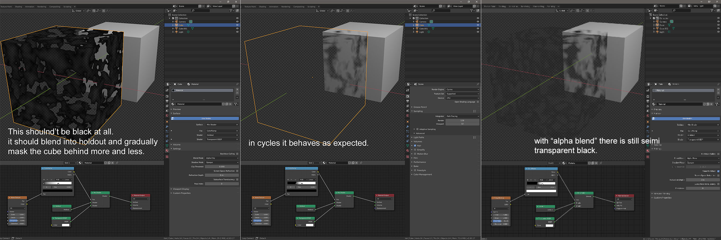The width and height of the screenshot is (721, 240).
Task: Open Compositing workspace tab above the Cycles viewport
Action: click(x=299, y=7)
